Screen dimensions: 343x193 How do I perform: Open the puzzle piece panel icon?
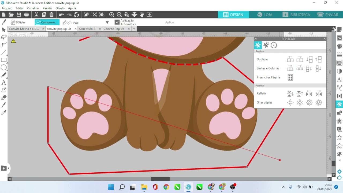[339, 154]
